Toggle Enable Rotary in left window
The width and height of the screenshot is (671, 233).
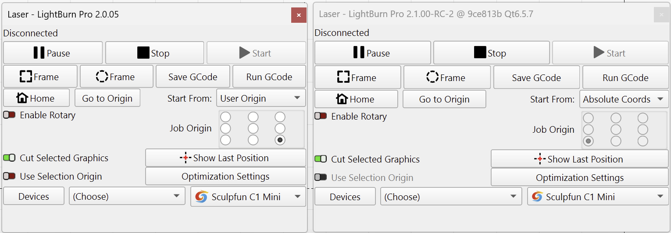[9, 115]
